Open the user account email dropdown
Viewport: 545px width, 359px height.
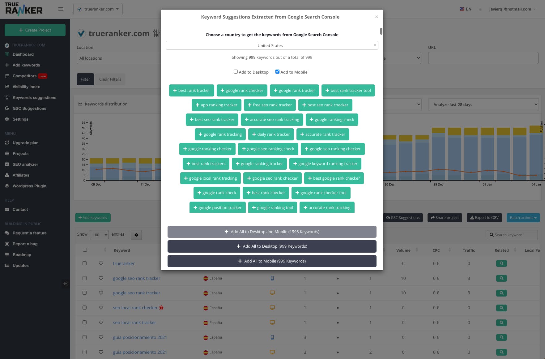coord(512,9)
